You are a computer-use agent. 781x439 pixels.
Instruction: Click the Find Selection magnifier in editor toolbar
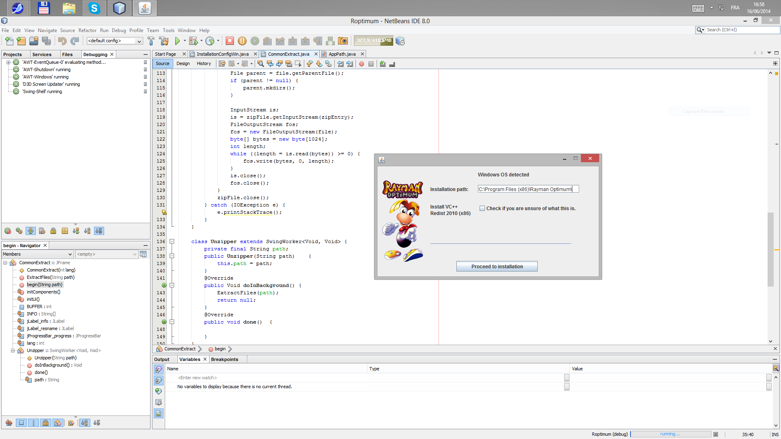(x=261, y=64)
